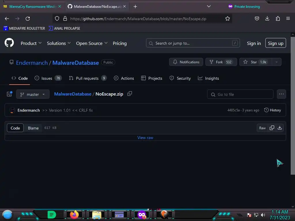The height and width of the screenshot is (221, 295).
Task: View file History
Action: pos(273,110)
